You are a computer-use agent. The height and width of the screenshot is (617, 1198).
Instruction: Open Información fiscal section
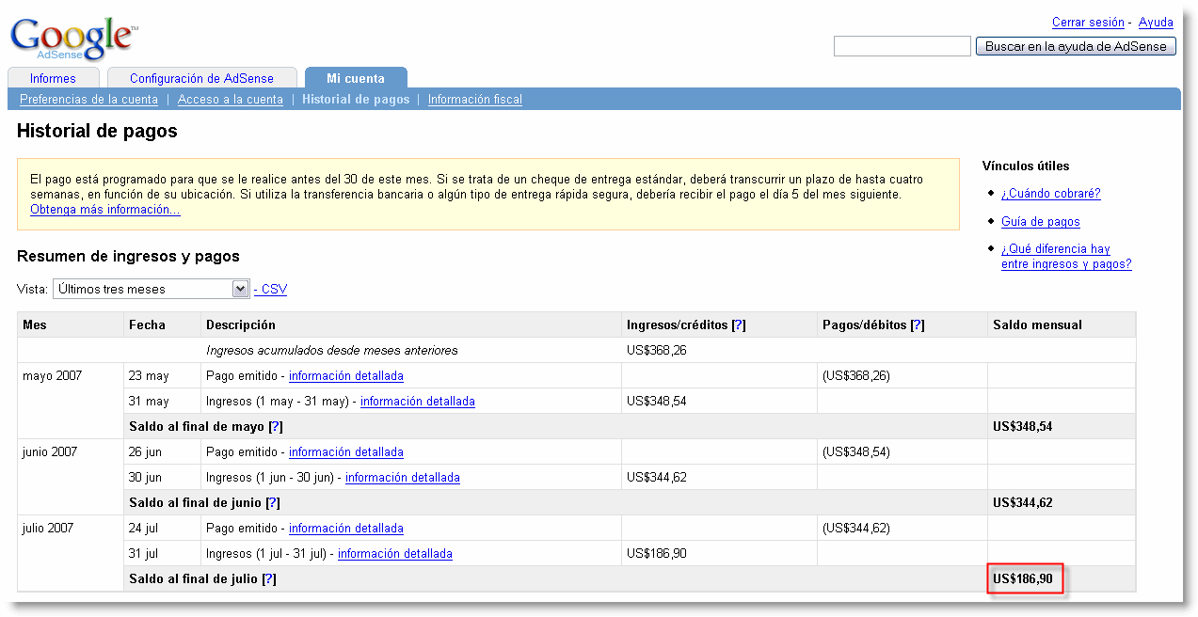coord(474,100)
